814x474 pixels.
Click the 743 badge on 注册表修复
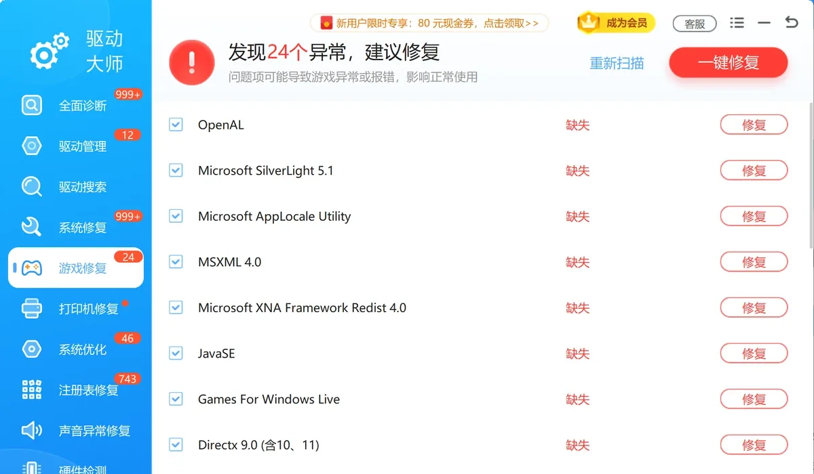click(x=128, y=379)
